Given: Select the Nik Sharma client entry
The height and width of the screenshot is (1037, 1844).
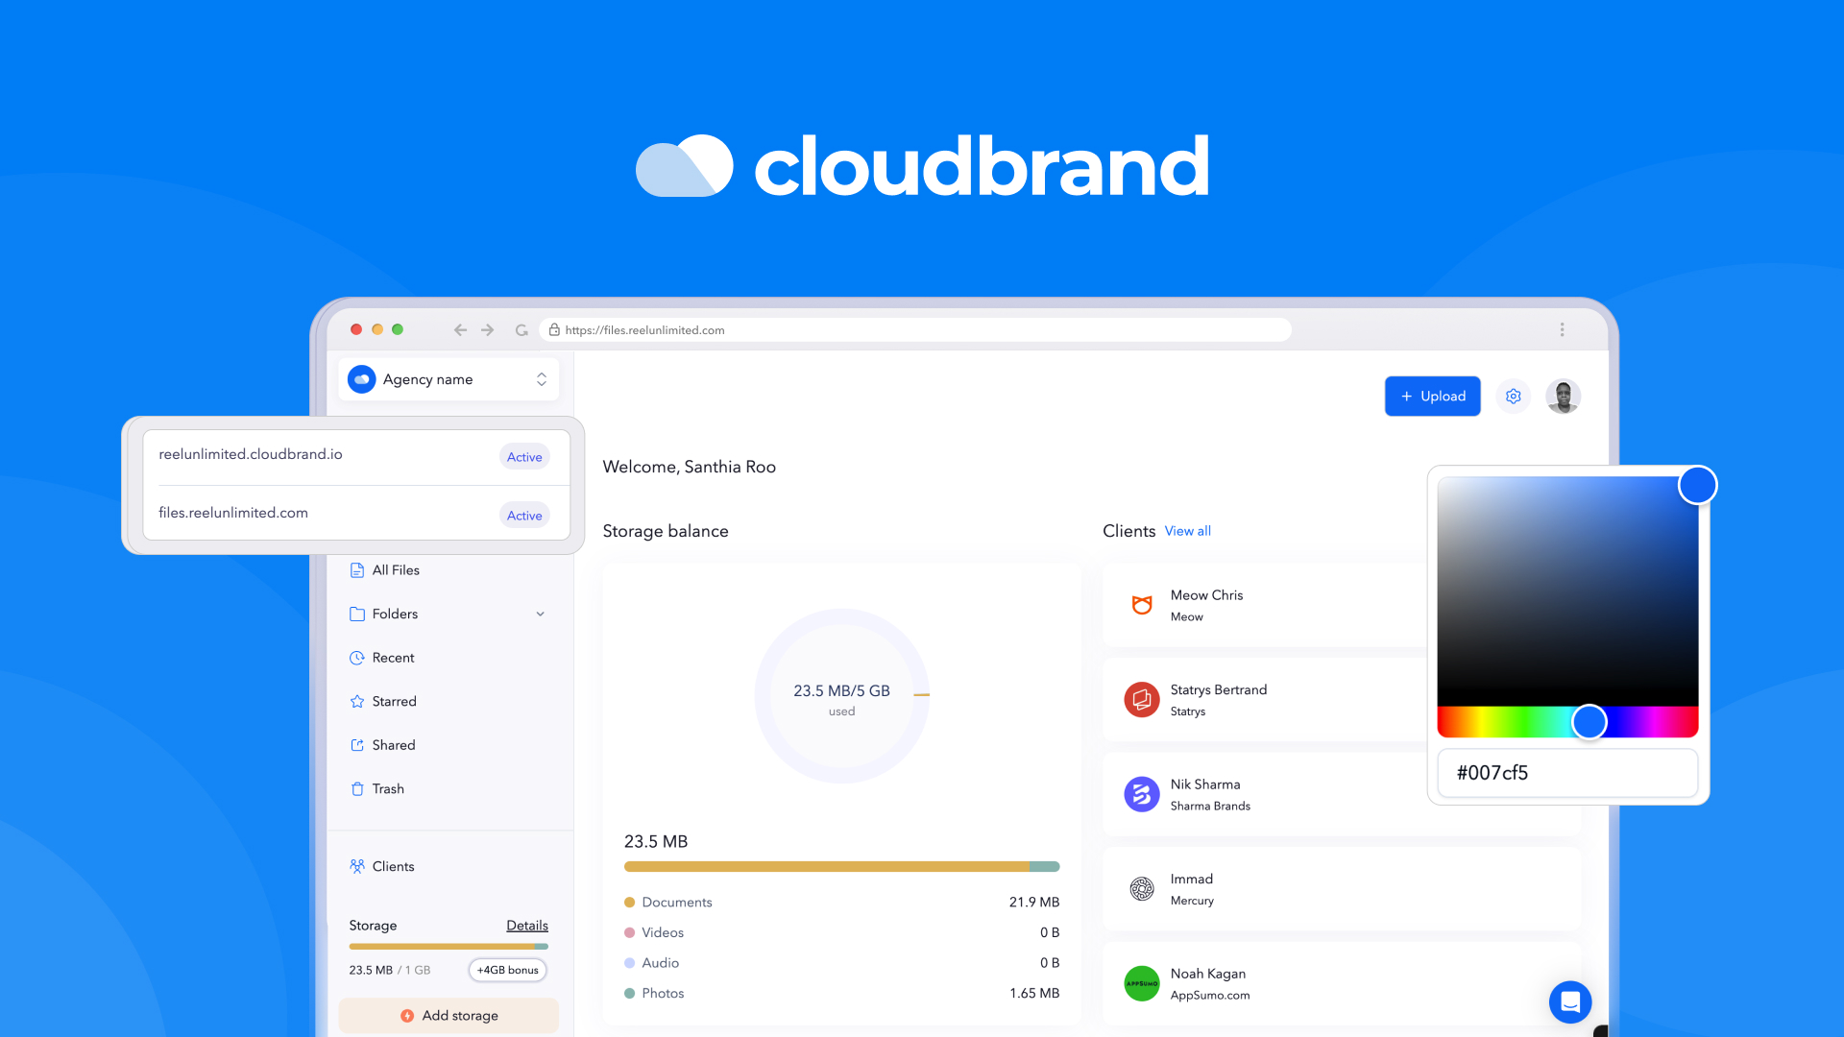Looking at the screenshot, I should pyautogui.click(x=1253, y=794).
